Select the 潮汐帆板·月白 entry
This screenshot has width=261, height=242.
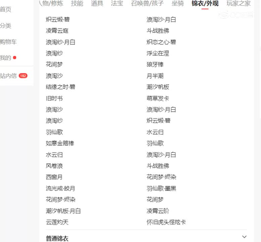63,211
